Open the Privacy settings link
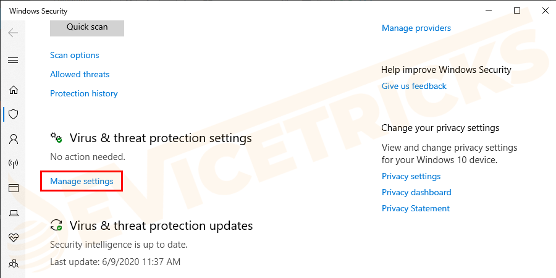 click(411, 176)
